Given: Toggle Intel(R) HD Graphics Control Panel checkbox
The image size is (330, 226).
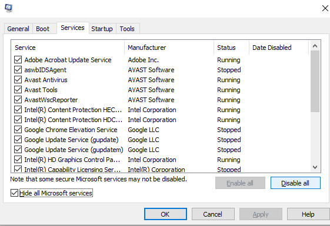Looking at the screenshot, I should (18, 160).
